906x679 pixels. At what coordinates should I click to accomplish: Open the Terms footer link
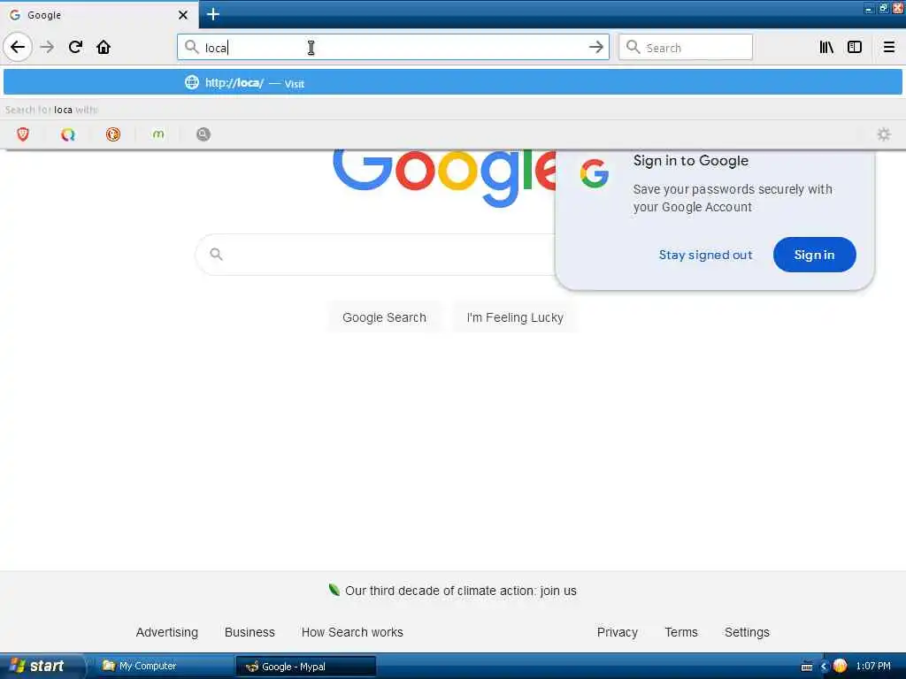(681, 632)
